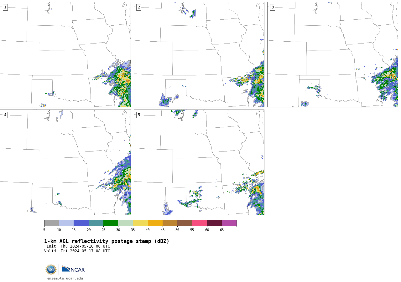Click the colorbar tick label '65'
This screenshot has height=282, width=401.
point(222,230)
